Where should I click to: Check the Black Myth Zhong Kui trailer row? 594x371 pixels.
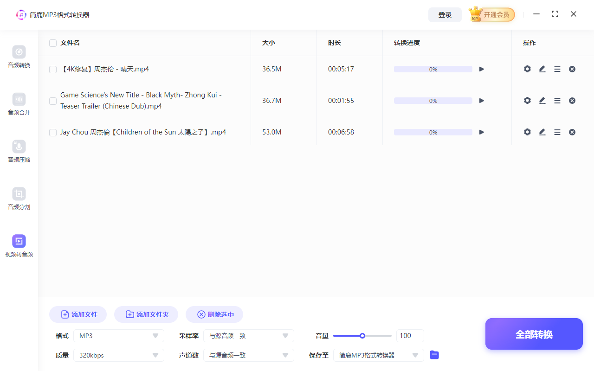(x=52, y=101)
